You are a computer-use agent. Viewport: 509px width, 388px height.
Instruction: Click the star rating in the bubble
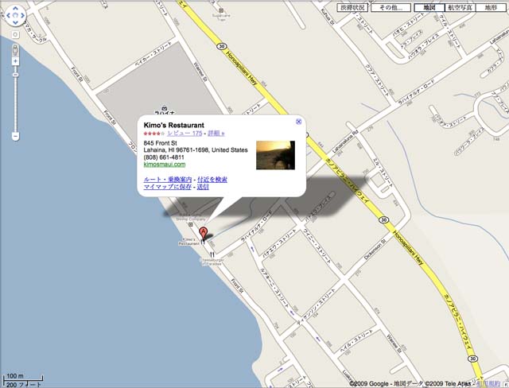pyautogui.click(x=154, y=134)
